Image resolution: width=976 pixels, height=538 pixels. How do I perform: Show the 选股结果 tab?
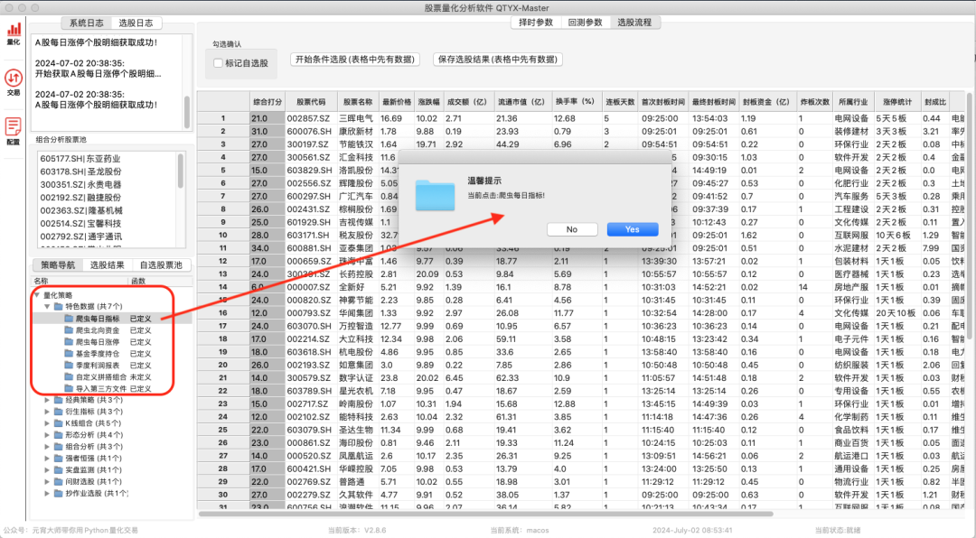pyautogui.click(x=108, y=265)
